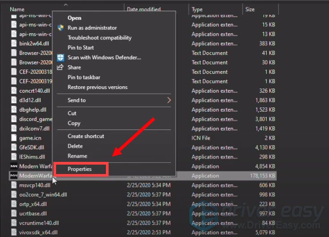Viewport: 329px width, 237px height.
Task: Click the 15 KB size cell
Action: coord(268,25)
